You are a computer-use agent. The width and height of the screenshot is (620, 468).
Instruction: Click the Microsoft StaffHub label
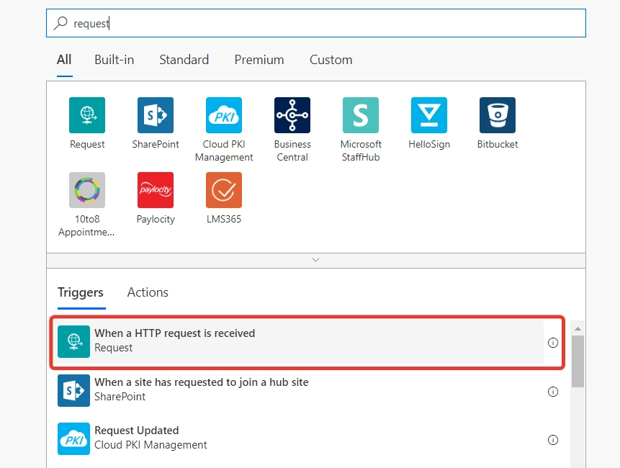(361, 150)
